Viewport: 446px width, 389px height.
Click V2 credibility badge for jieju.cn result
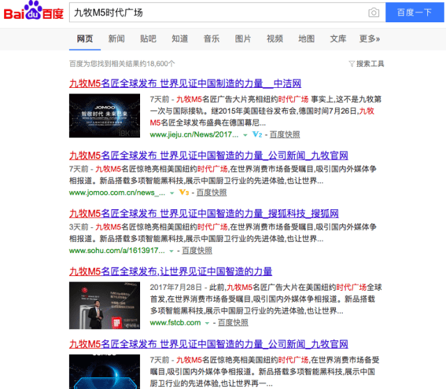(257, 135)
